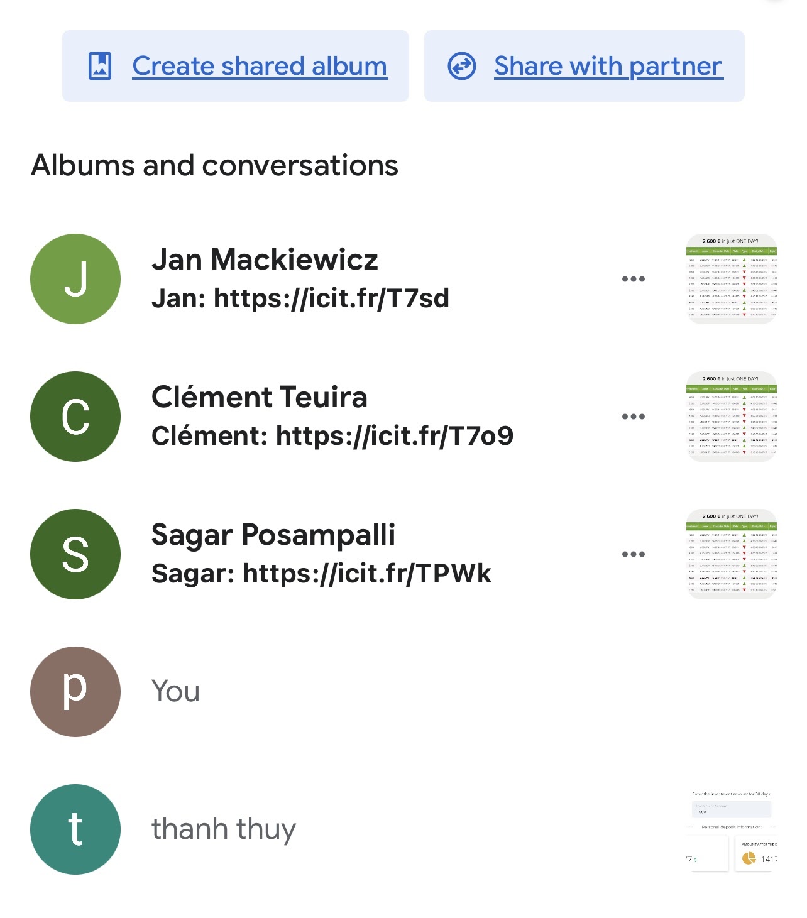
Task: Click Clément Teuira's C avatar
Action: coord(75,417)
